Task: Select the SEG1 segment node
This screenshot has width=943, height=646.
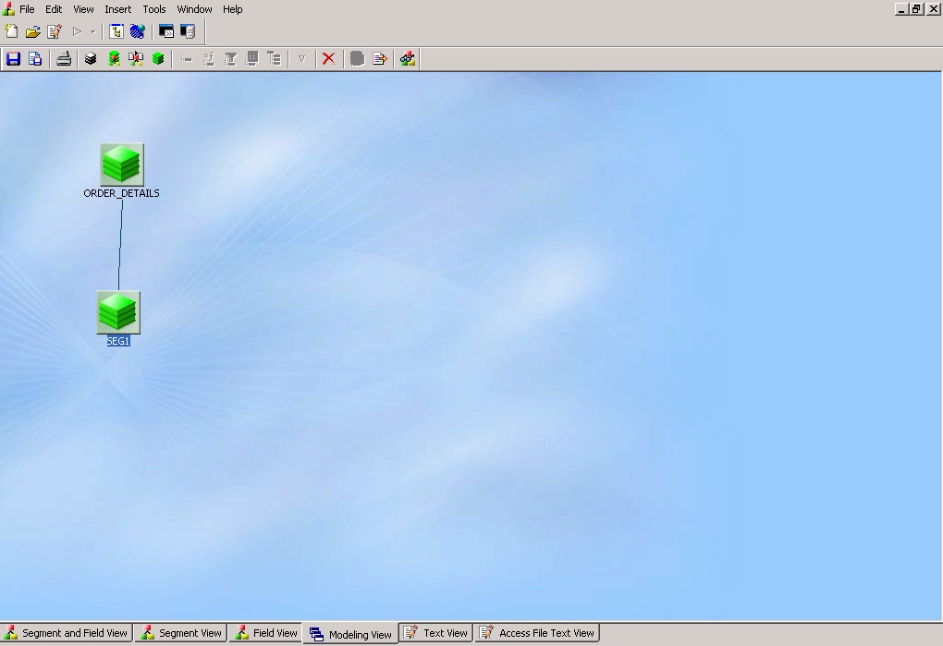Action: [x=118, y=313]
